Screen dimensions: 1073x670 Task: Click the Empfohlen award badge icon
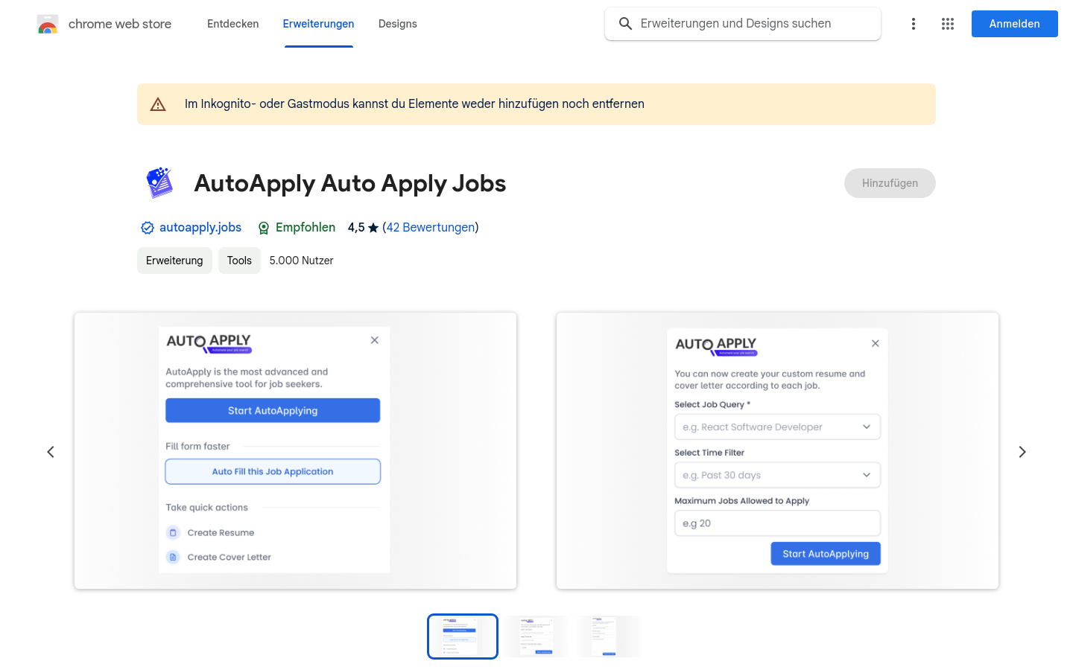pyautogui.click(x=264, y=228)
